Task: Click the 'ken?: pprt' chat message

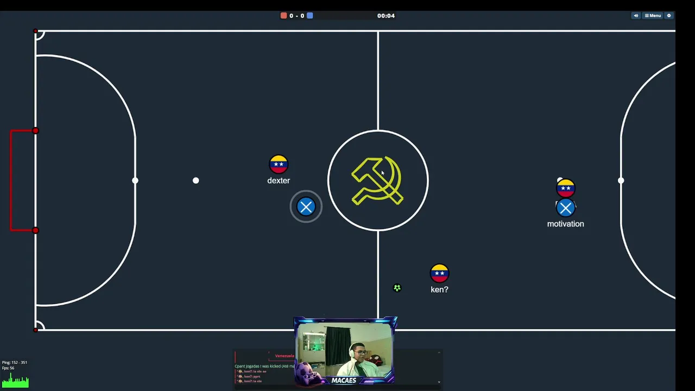Action: (250, 376)
